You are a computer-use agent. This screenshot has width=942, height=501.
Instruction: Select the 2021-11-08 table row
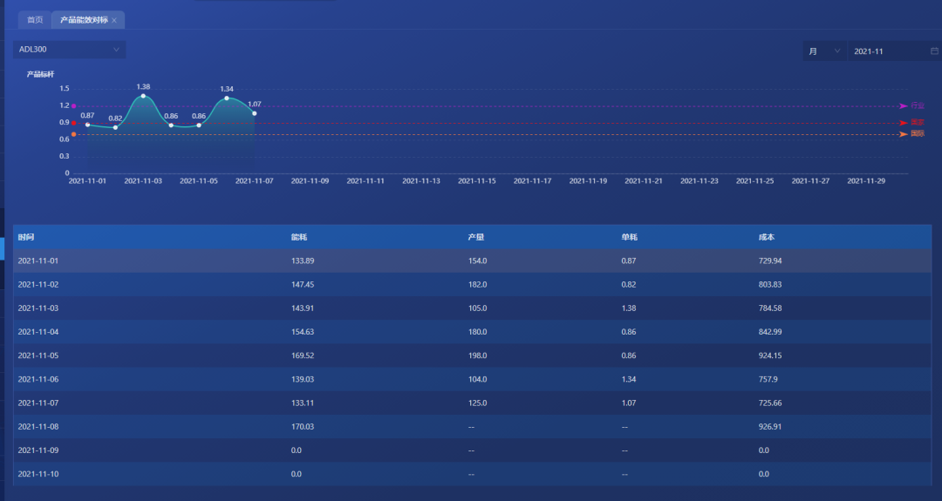click(x=471, y=427)
